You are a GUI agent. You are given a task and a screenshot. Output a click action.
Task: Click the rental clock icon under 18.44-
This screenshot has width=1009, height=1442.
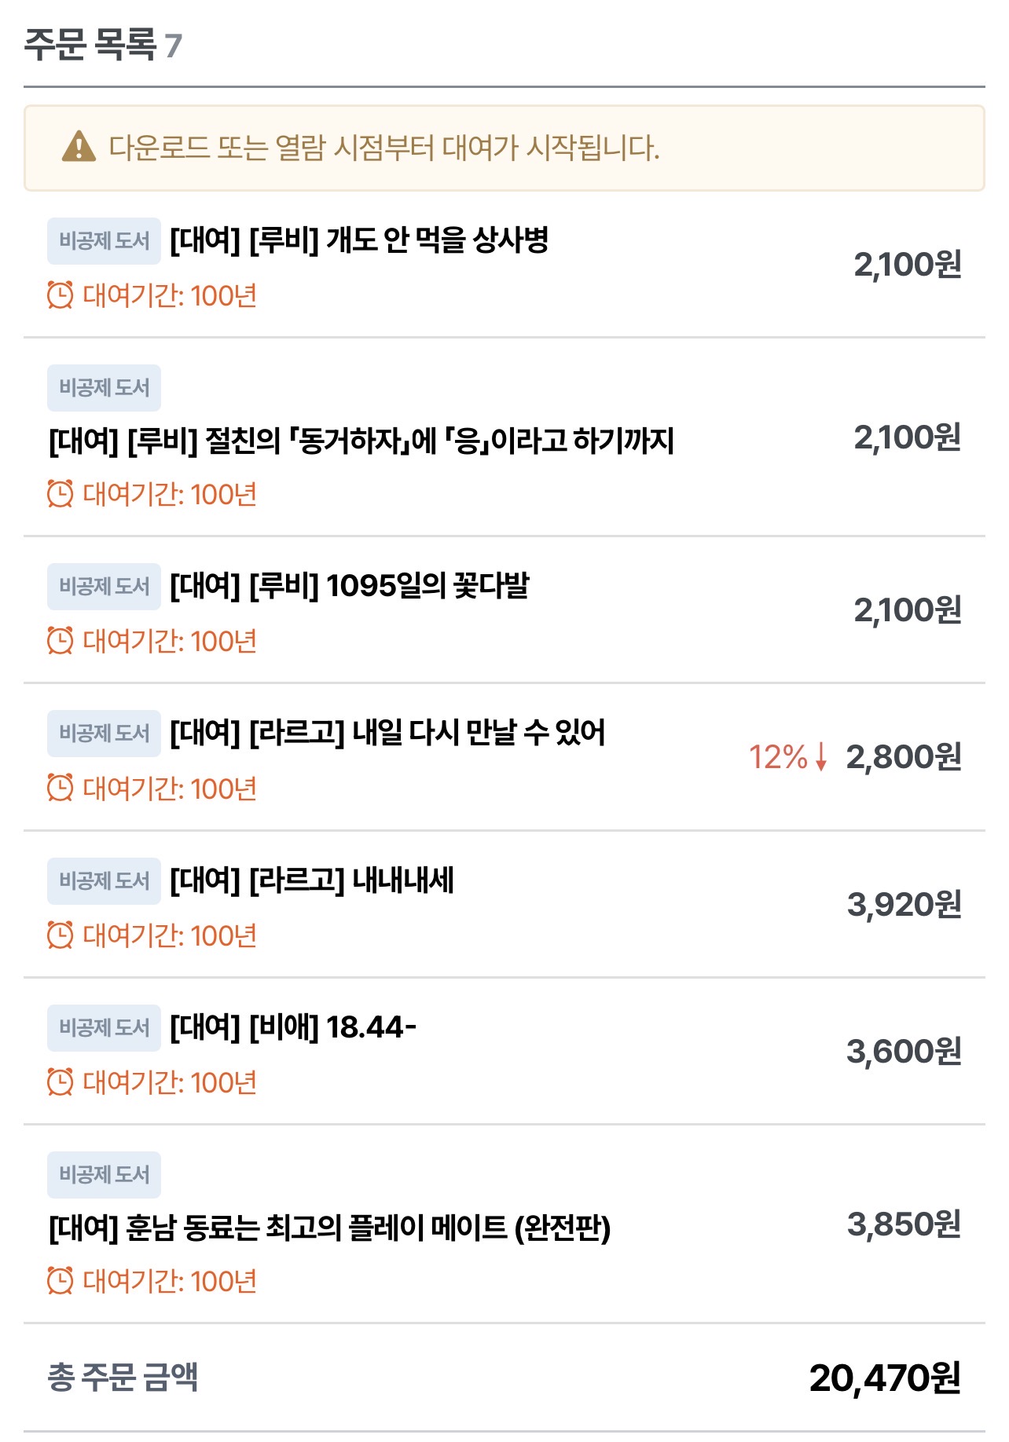click(x=61, y=1082)
